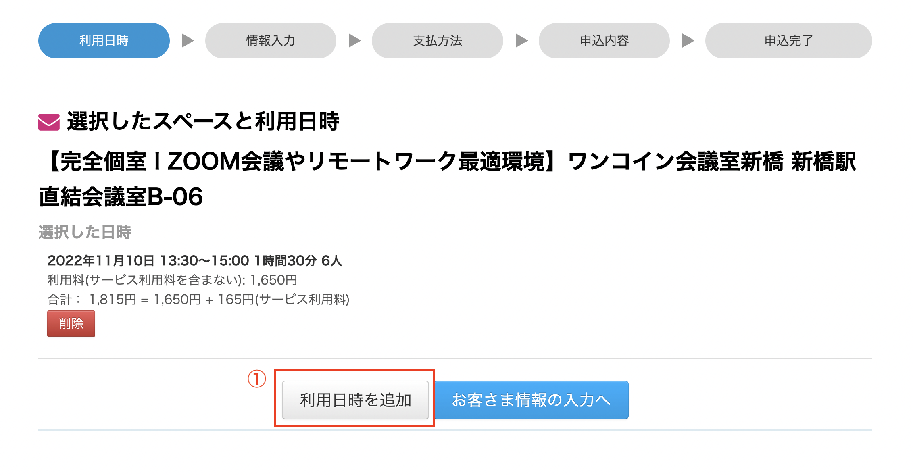This screenshot has width=913, height=475.
Task: Click the 合計 1,815円 total line
Action: click(198, 300)
